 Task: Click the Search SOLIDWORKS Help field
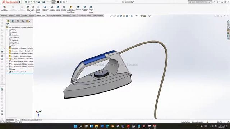point(200,2)
